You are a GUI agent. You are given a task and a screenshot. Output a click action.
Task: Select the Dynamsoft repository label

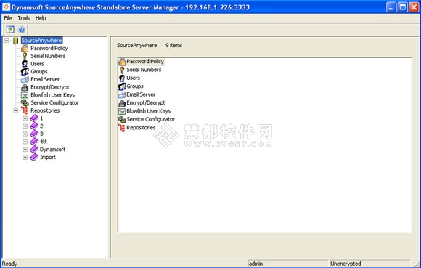pos(52,150)
